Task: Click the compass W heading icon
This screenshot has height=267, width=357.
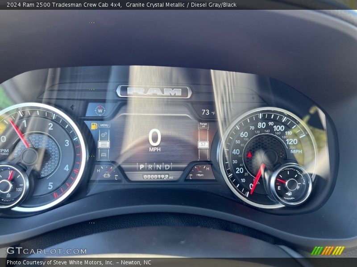Action: 100,110
